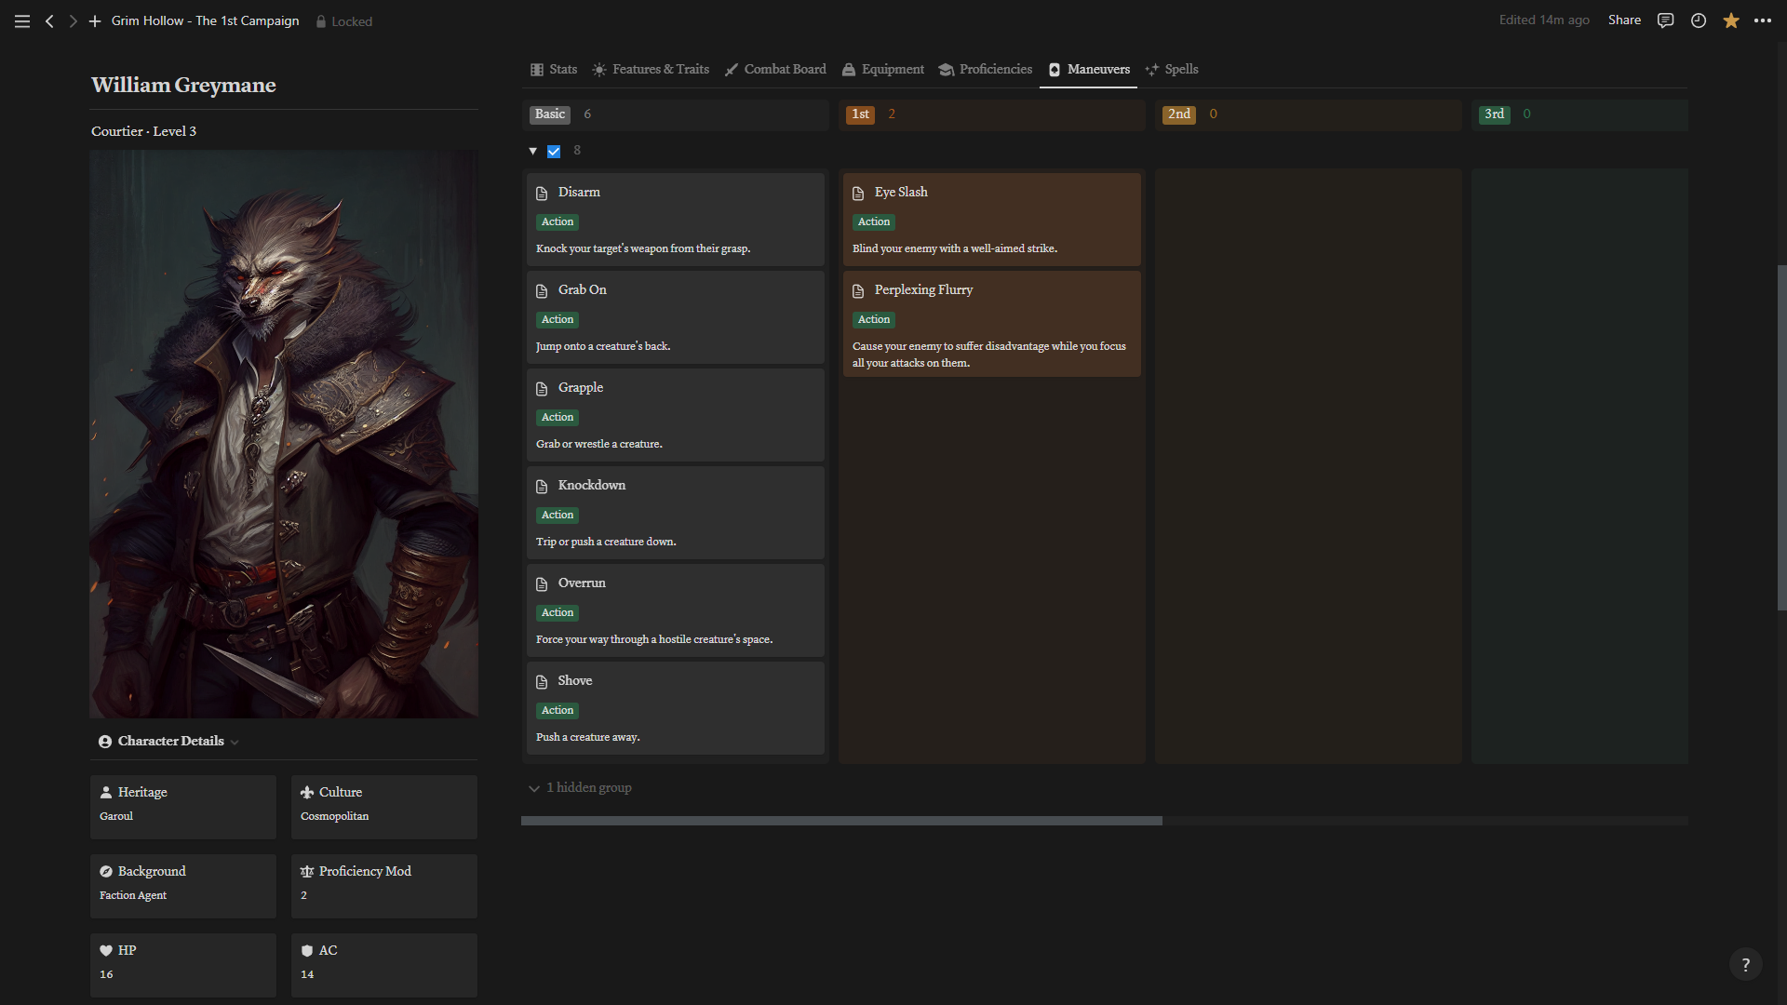The image size is (1787, 1005).
Task: Click the Disarm card page icon
Action: pos(542,193)
